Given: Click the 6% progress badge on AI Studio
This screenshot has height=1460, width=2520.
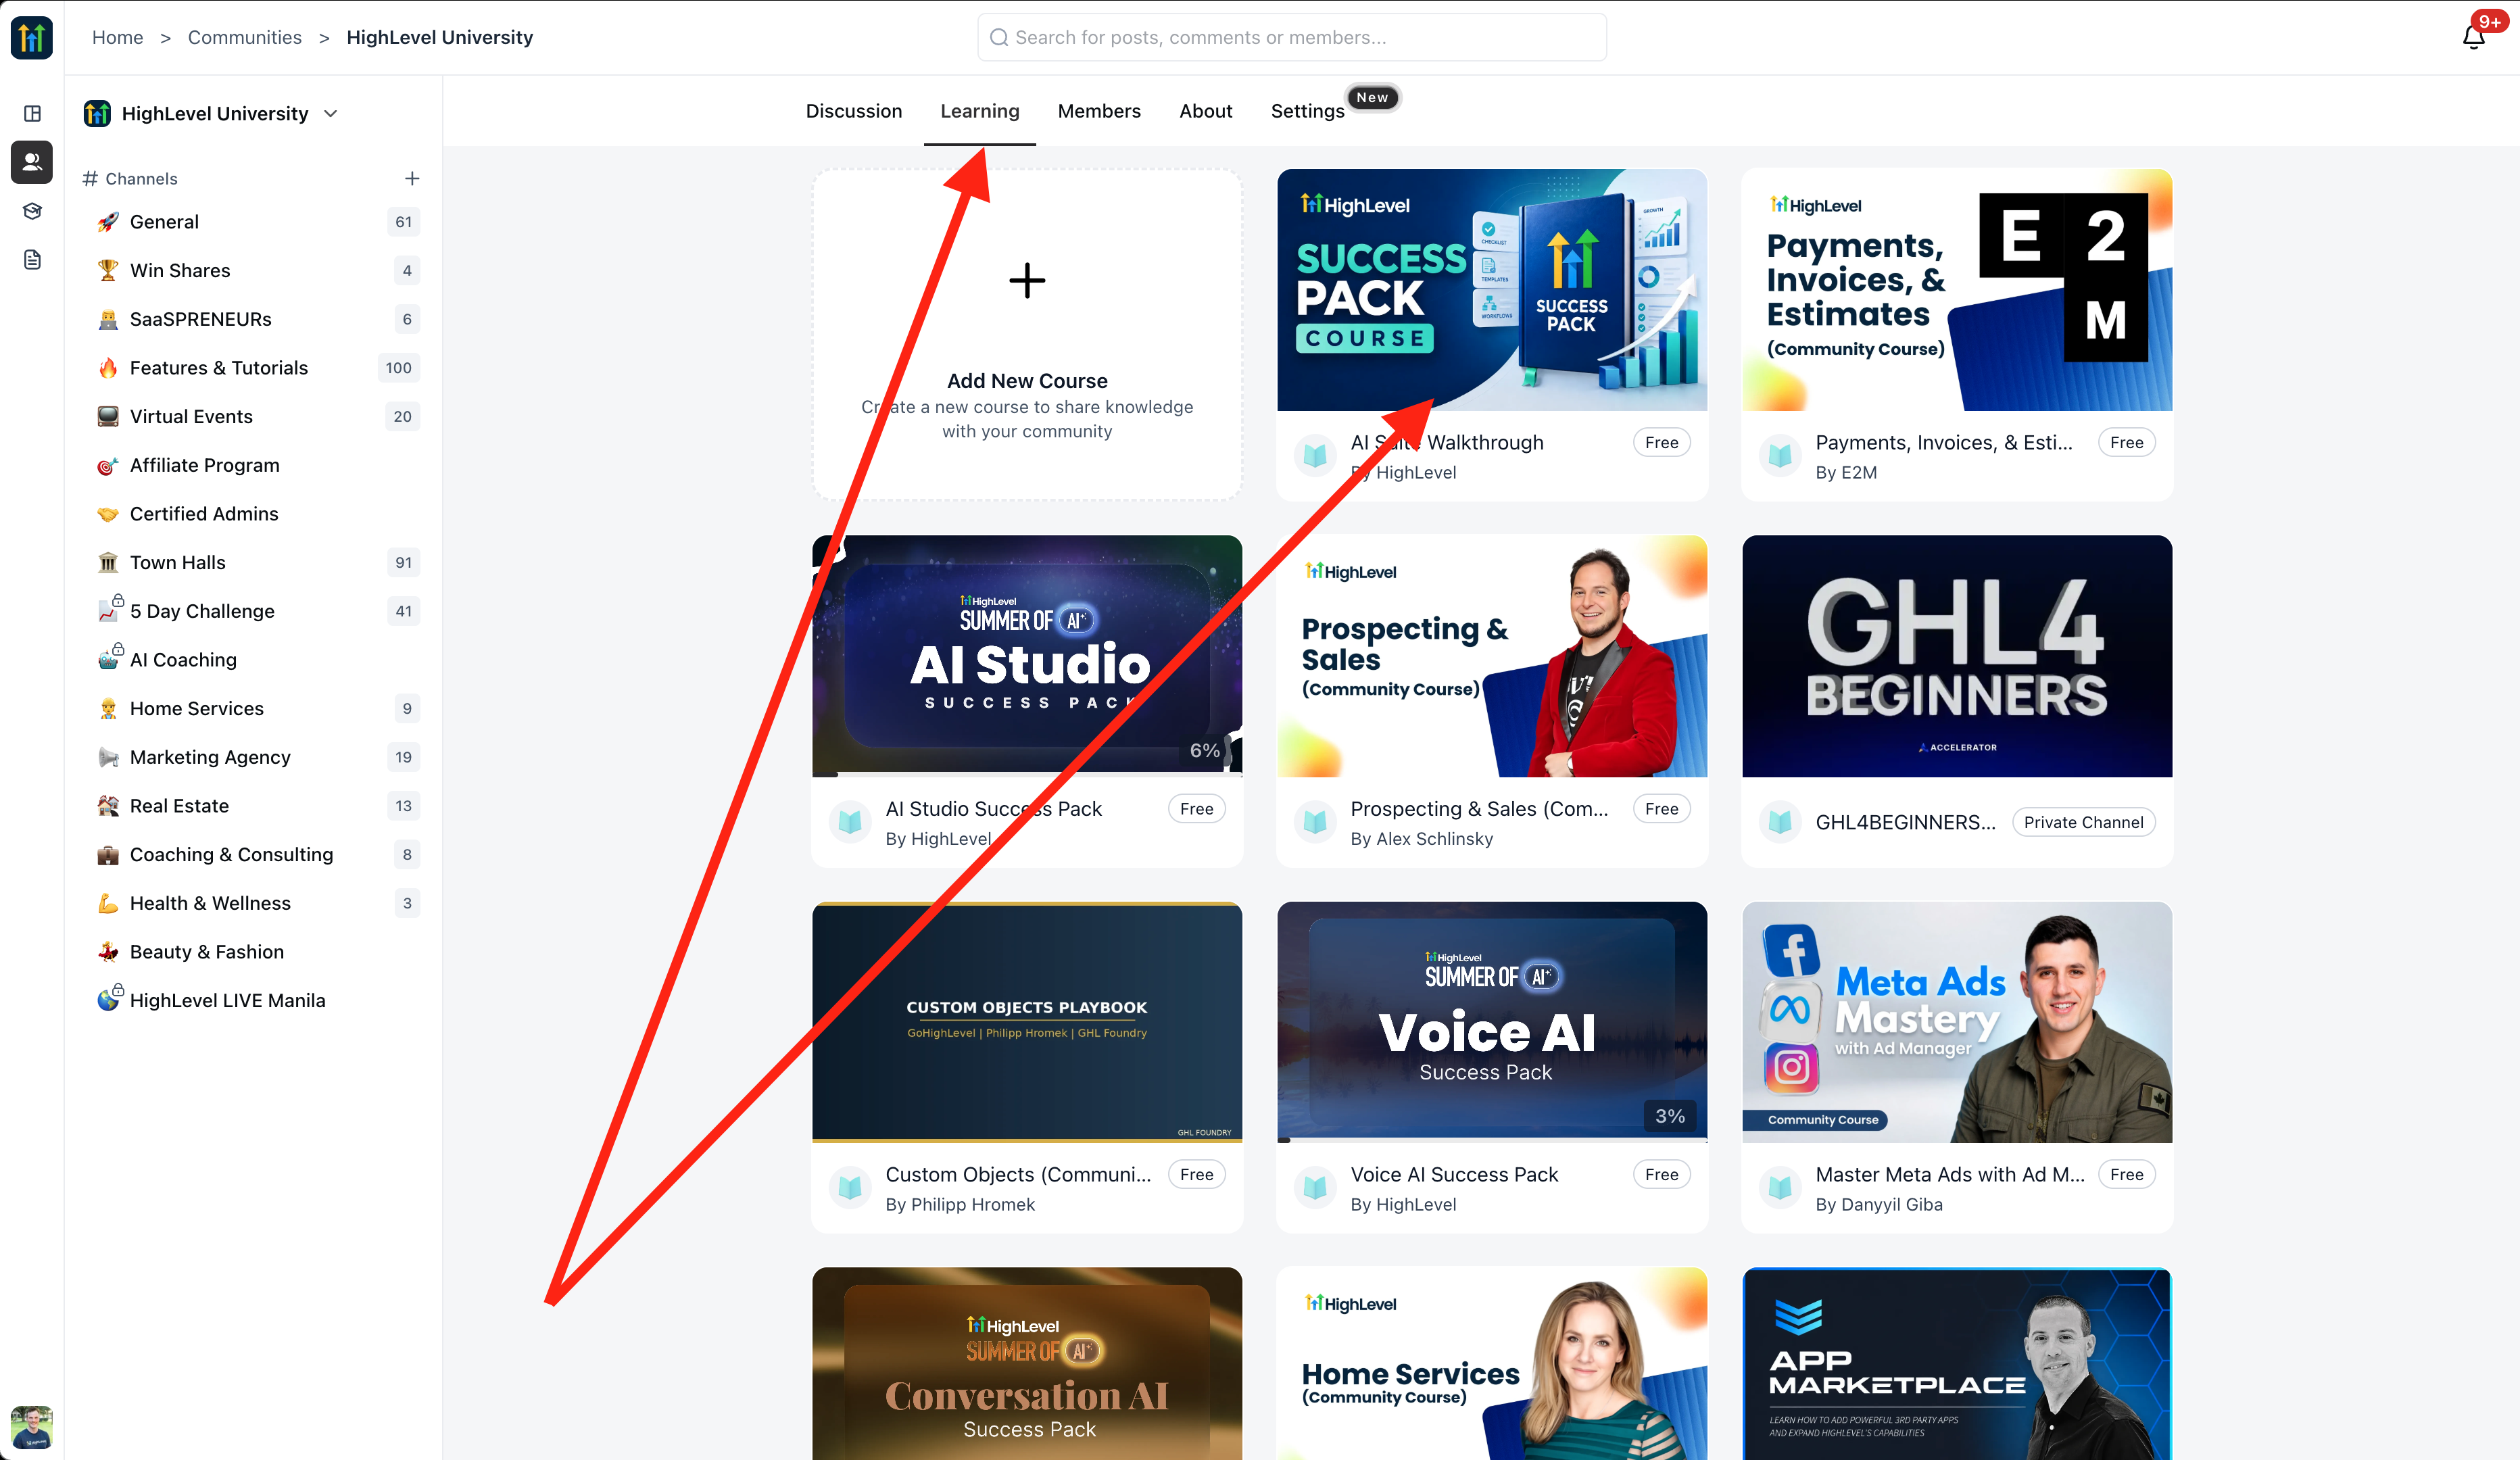Looking at the screenshot, I should (x=1205, y=750).
